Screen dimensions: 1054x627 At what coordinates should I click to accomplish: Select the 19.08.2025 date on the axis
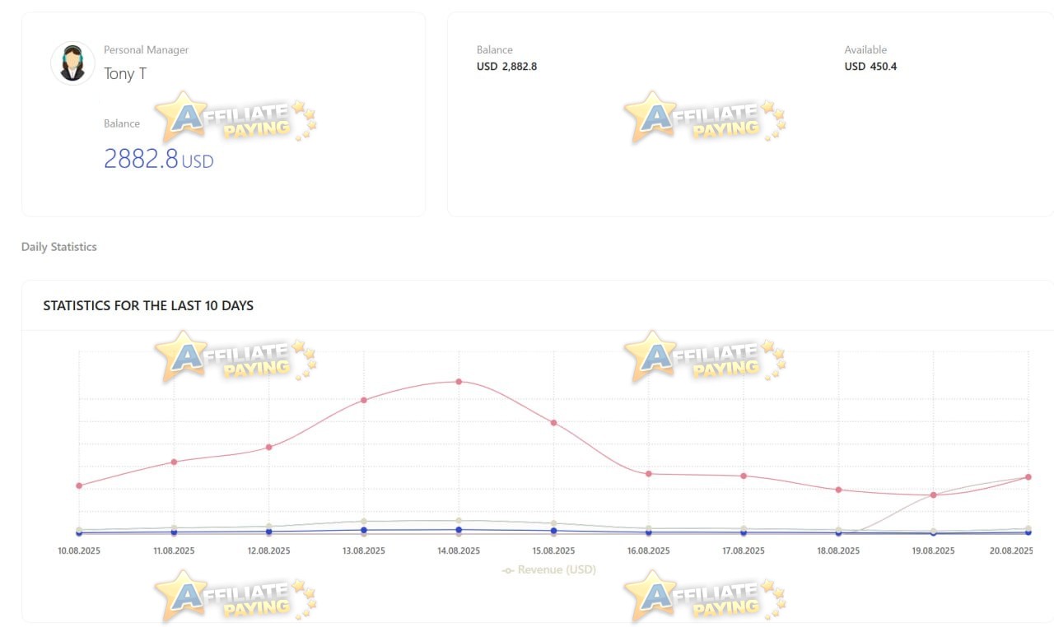pos(934,551)
